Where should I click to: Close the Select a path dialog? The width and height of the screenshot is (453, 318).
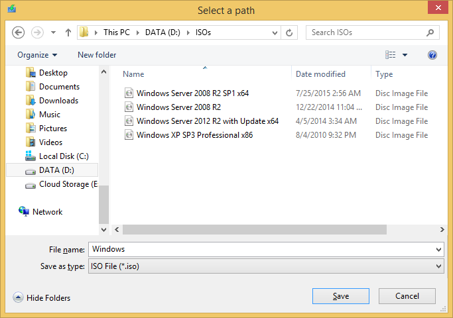438,7
